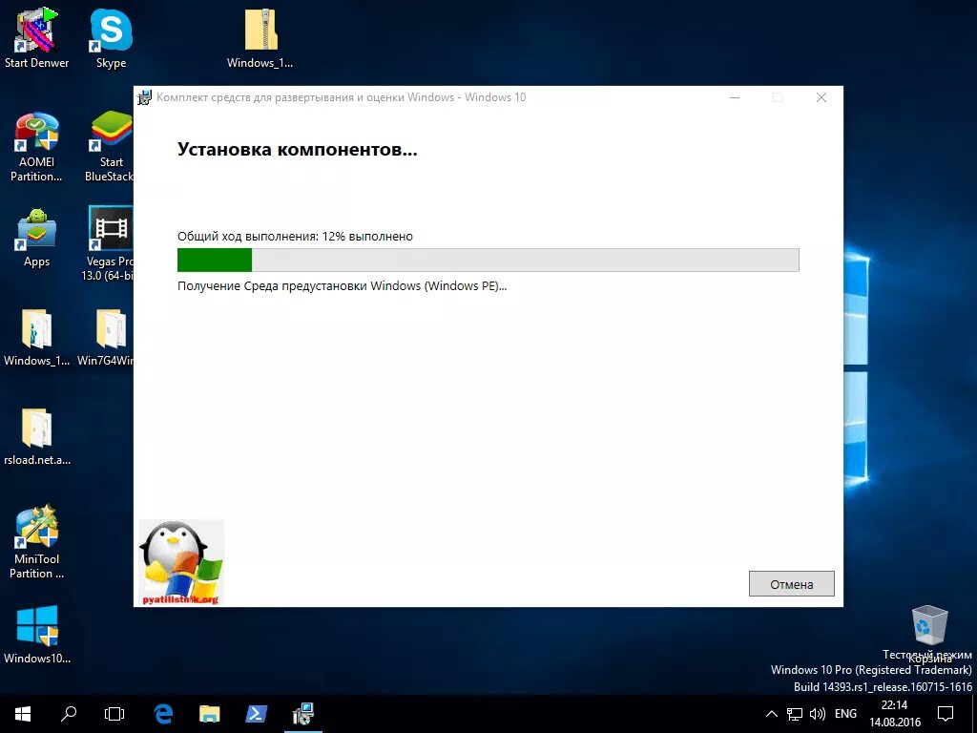This screenshot has height=733, width=977.
Task: Launch Microsoft Edge from taskbar
Action: 163,714
